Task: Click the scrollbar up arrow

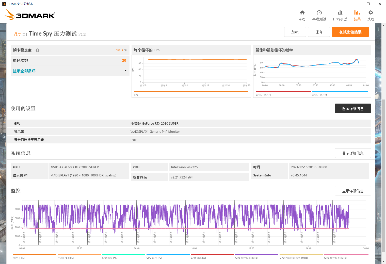Action: (383, 25)
